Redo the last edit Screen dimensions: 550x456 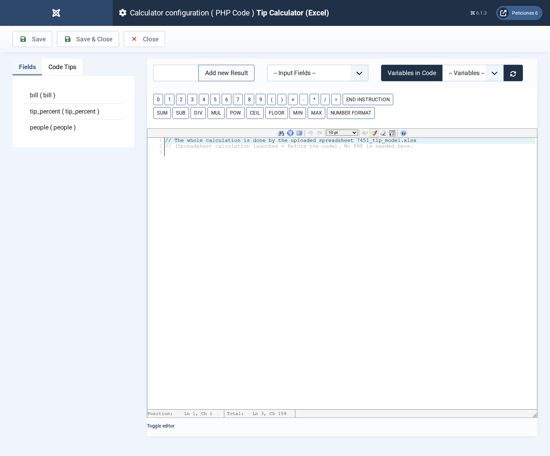(320, 133)
